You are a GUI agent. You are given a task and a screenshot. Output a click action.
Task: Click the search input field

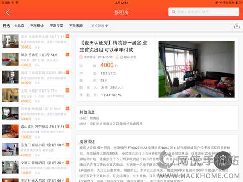[x=204, y=12]
